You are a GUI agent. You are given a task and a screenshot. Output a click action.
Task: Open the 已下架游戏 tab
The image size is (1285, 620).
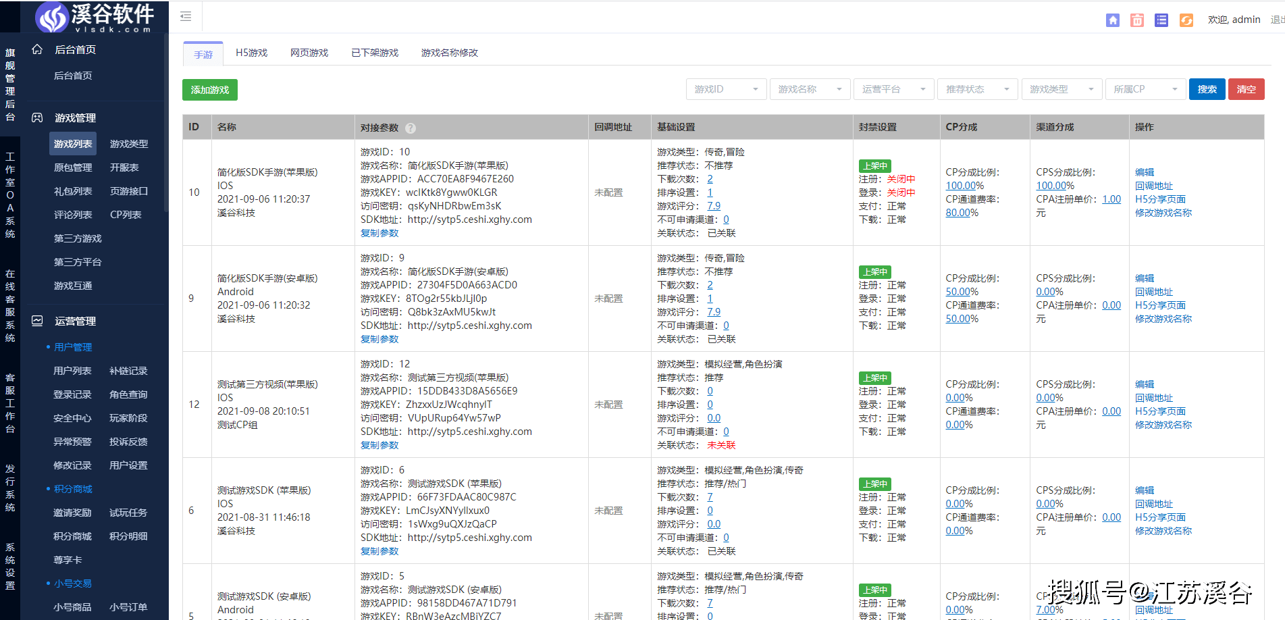pyautogui.click(x=375, y=53)
